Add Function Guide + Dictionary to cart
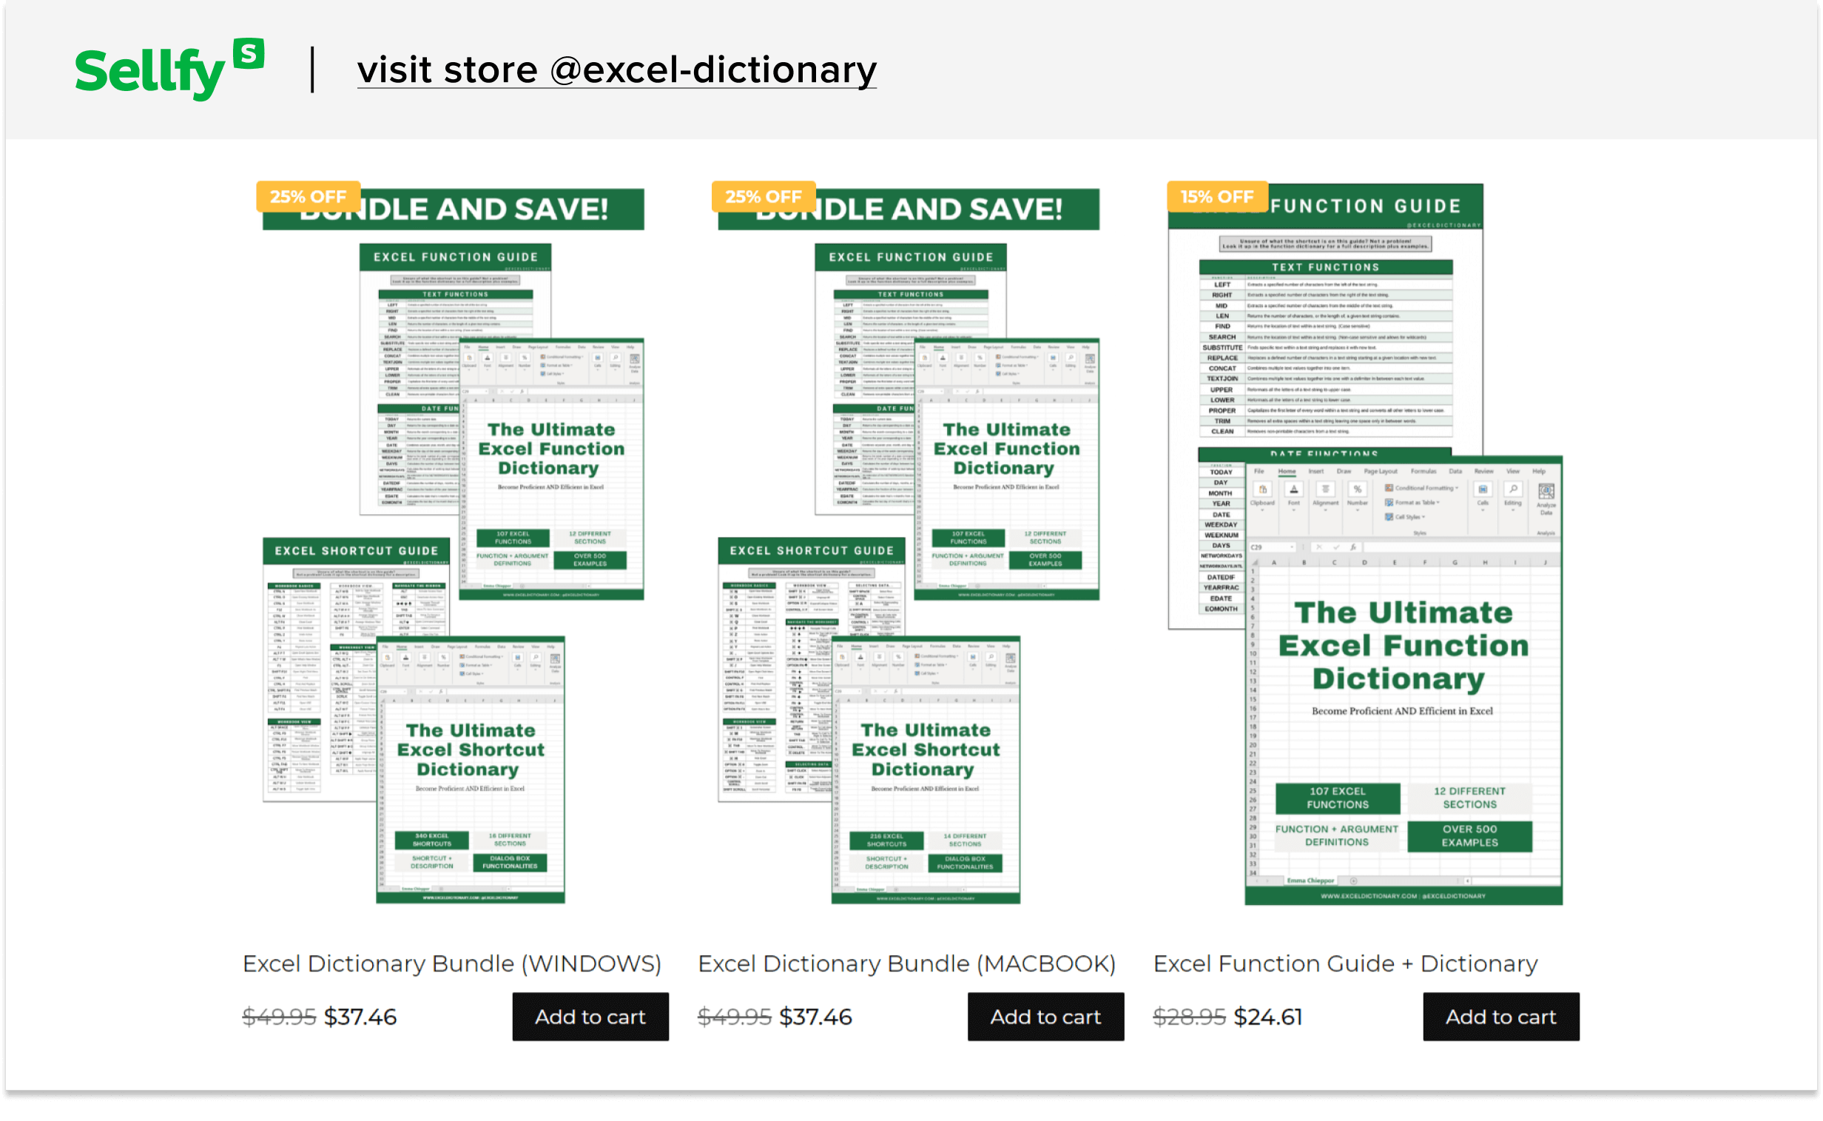Screen dimensions: 1823x1121 pyautogui.click(x=1500, y=1017)
